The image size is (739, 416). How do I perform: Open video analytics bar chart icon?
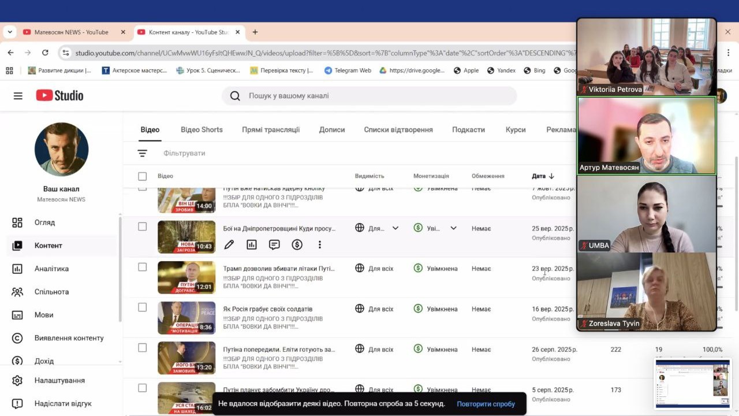pos(252,245)
